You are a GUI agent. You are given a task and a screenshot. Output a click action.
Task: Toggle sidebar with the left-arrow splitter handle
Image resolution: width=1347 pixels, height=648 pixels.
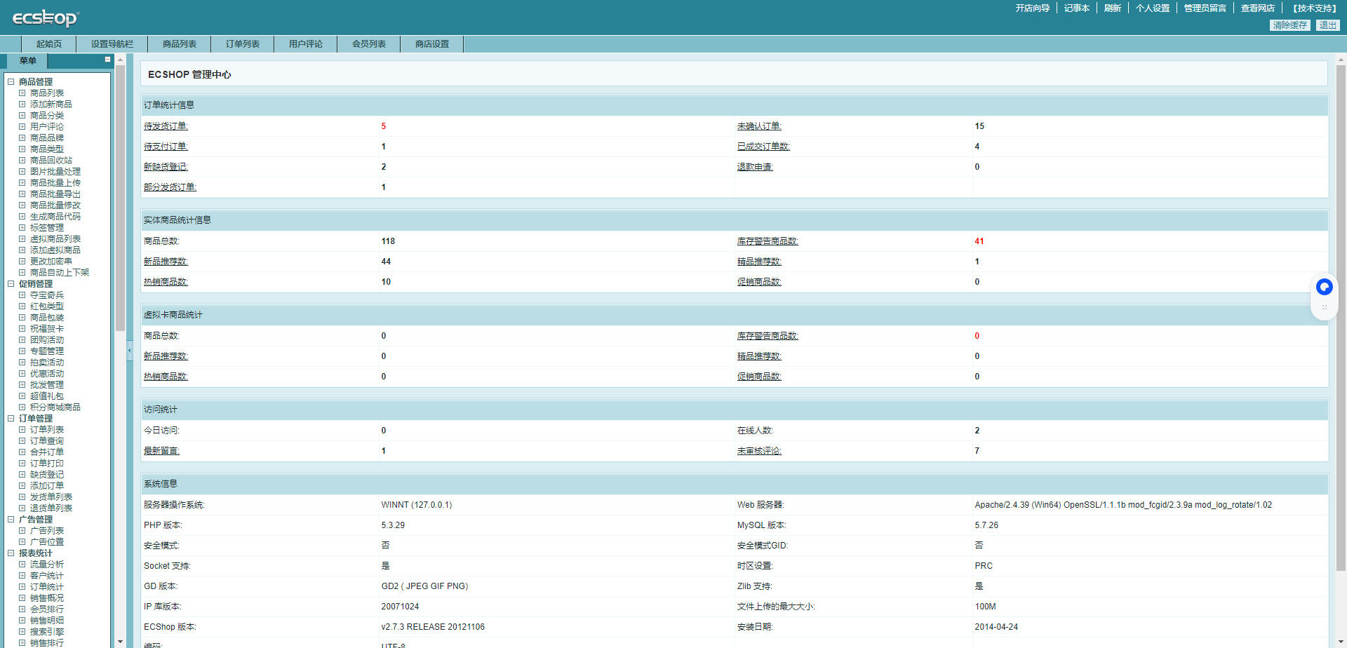click(129, 350)
